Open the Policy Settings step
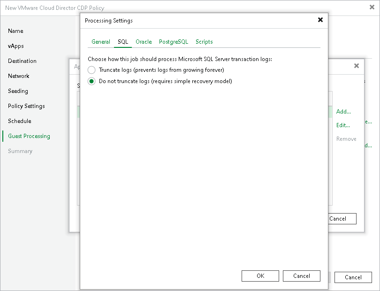This screenshot has height=291, width=380. point(26,106)
